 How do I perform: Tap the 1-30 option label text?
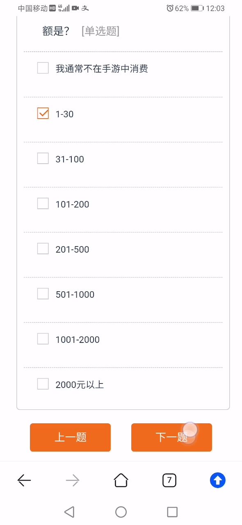64,114
